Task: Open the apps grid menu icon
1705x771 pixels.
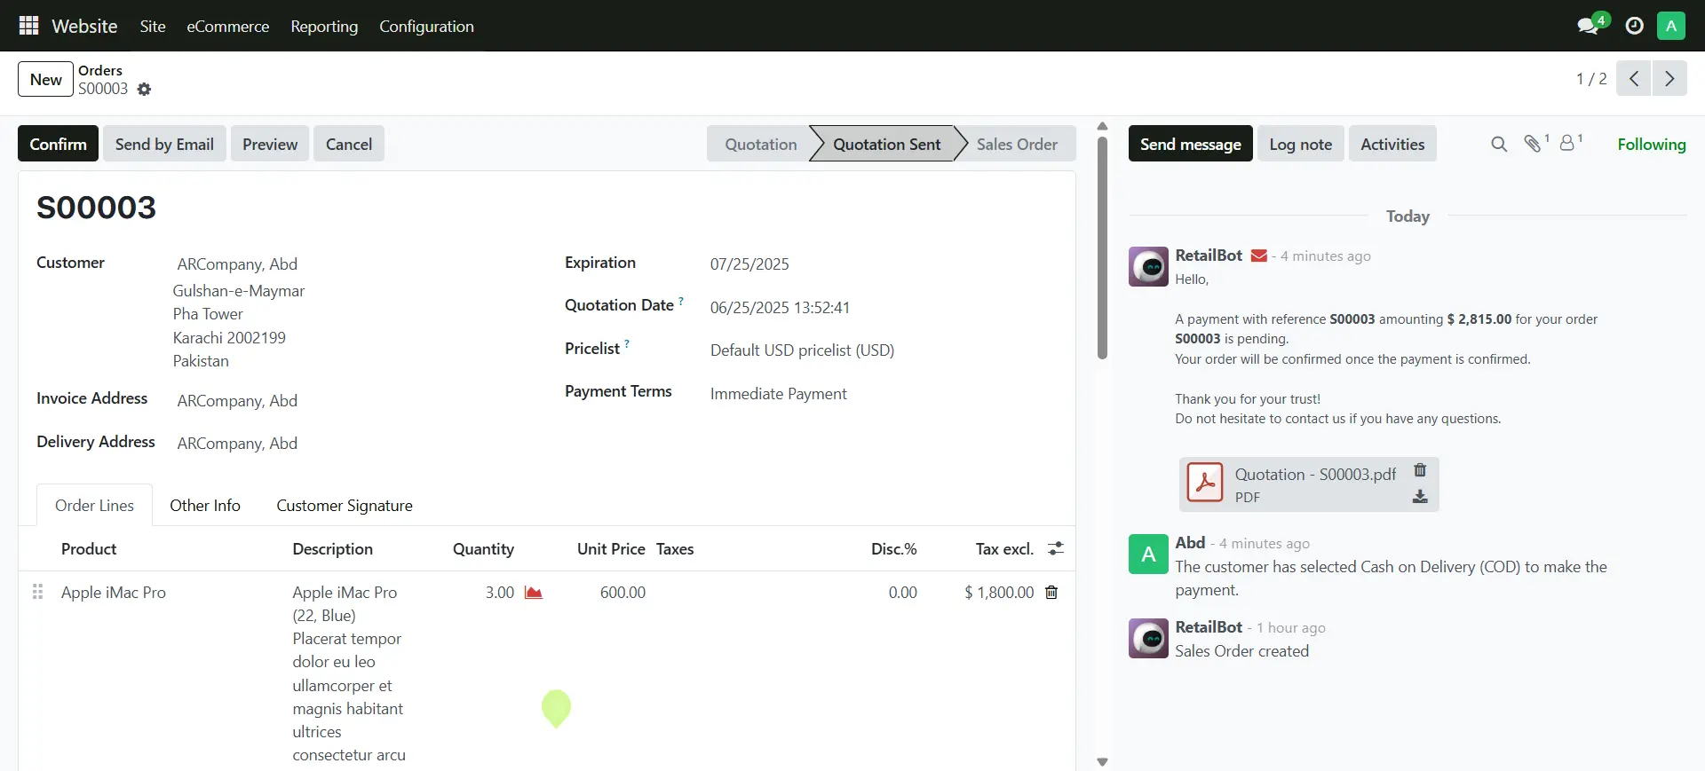Action: tap(28, 26)
